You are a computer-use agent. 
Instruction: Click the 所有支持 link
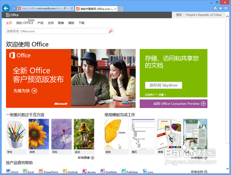(x=199, y=172)
